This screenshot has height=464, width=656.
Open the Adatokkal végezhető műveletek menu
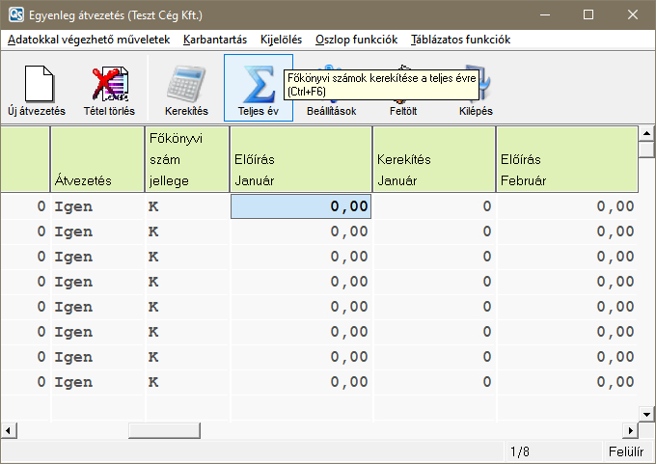pyautogui.click(x=89, y=40)
